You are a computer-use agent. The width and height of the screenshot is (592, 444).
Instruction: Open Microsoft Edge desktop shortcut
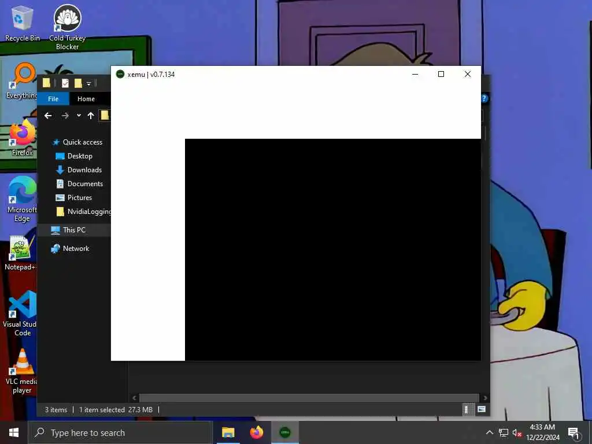(x=22, y=199)
